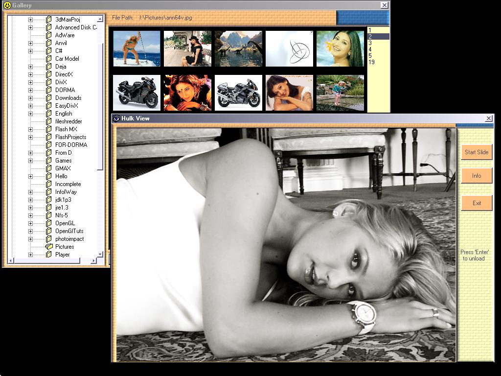
Task: Click the open Pictures folder icon
Action: click(x=49, y=247)
